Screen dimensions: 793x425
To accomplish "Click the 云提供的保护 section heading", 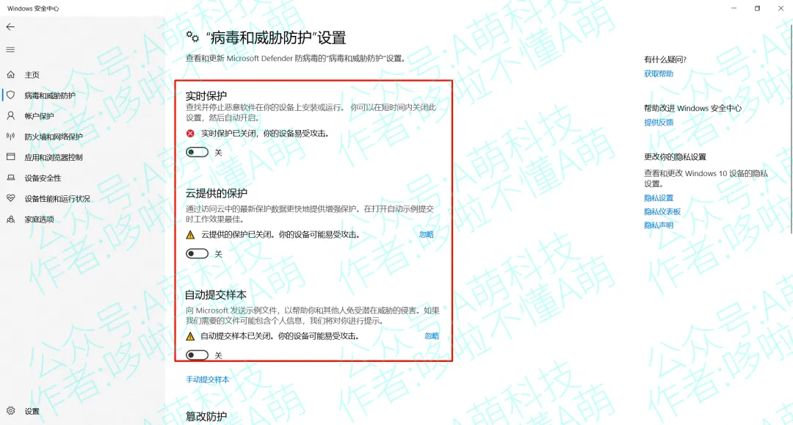I will (217, 193).
